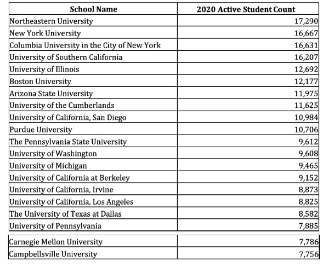Viewport: 334px width, 273px height.
Task: Select the Boston University cell
Action: (41, 82)
